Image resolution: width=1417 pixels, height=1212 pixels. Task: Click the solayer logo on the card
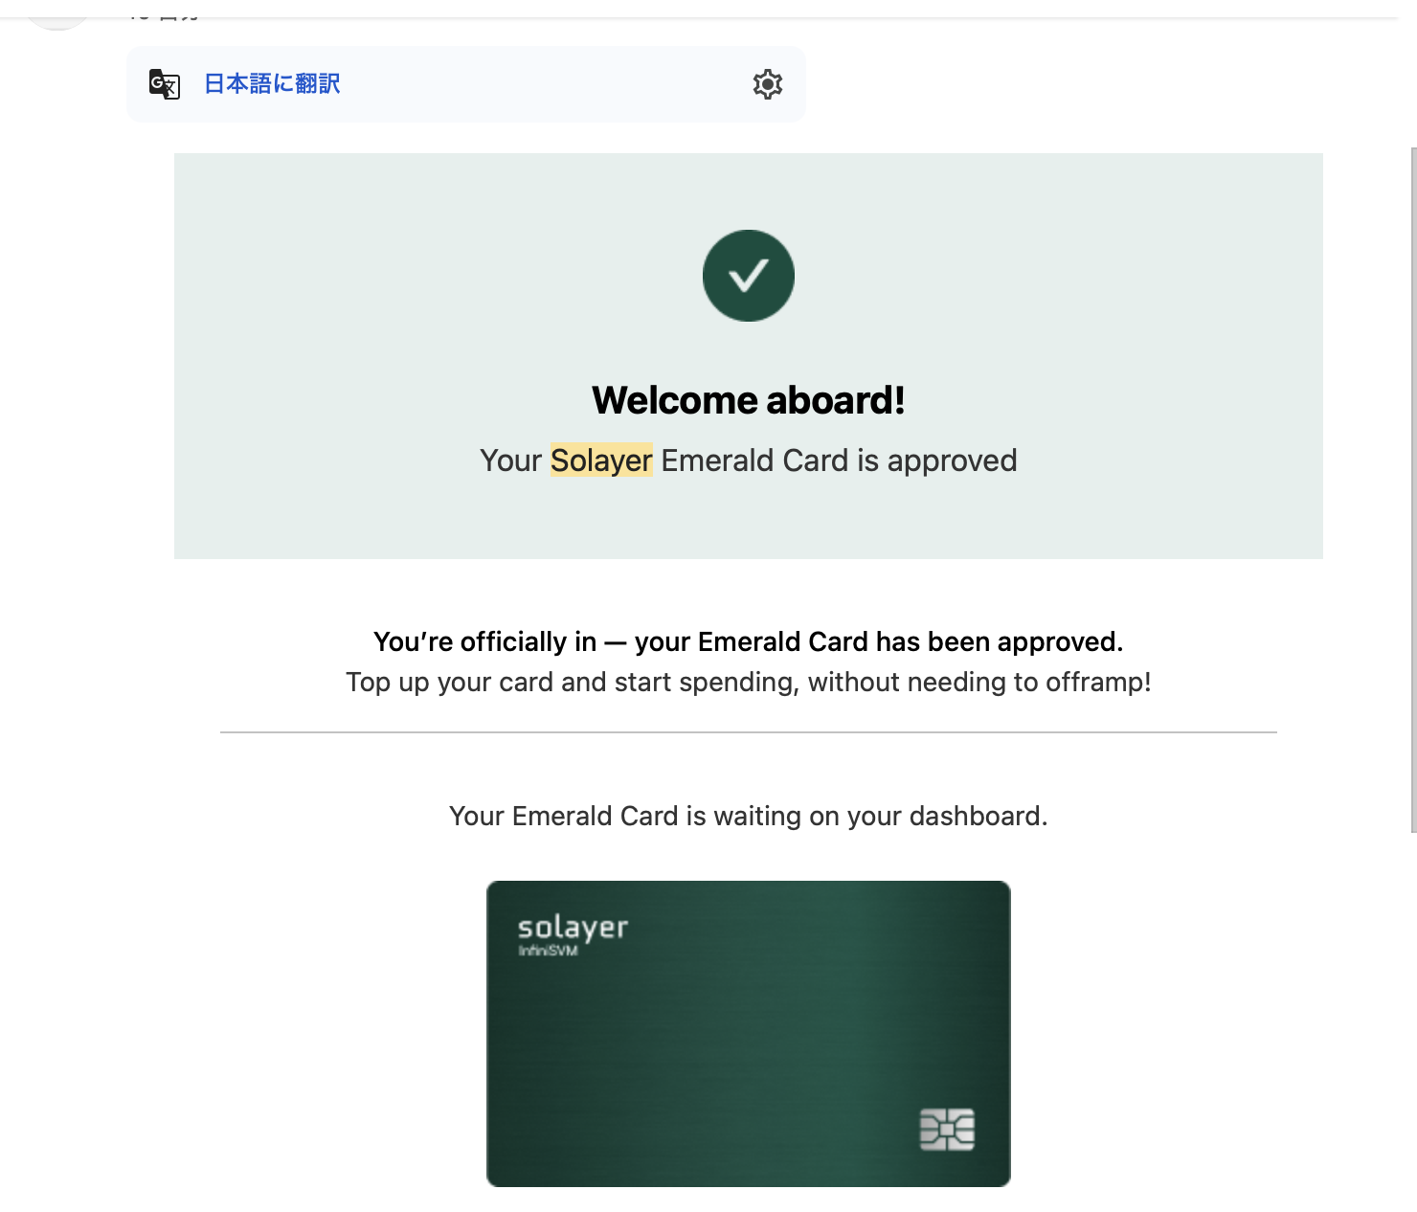pos(573,927)
